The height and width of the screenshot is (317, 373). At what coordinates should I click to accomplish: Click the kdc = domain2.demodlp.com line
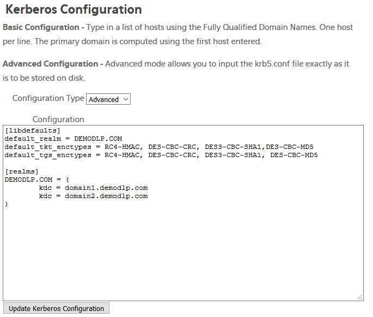pyautogui.click(x=94, y=196)
